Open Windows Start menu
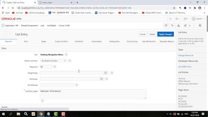 pos(3,114)
